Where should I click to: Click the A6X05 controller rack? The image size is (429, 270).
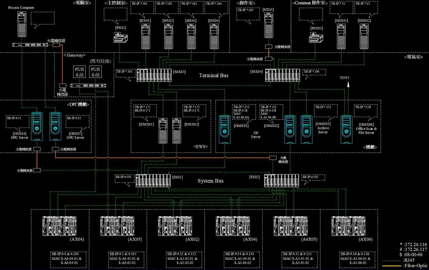tap(291, 226)
